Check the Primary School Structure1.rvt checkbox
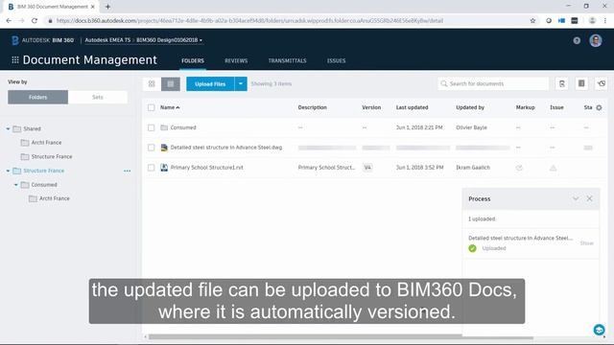Screen dimensions: 614x345 (x=152, y=168)
